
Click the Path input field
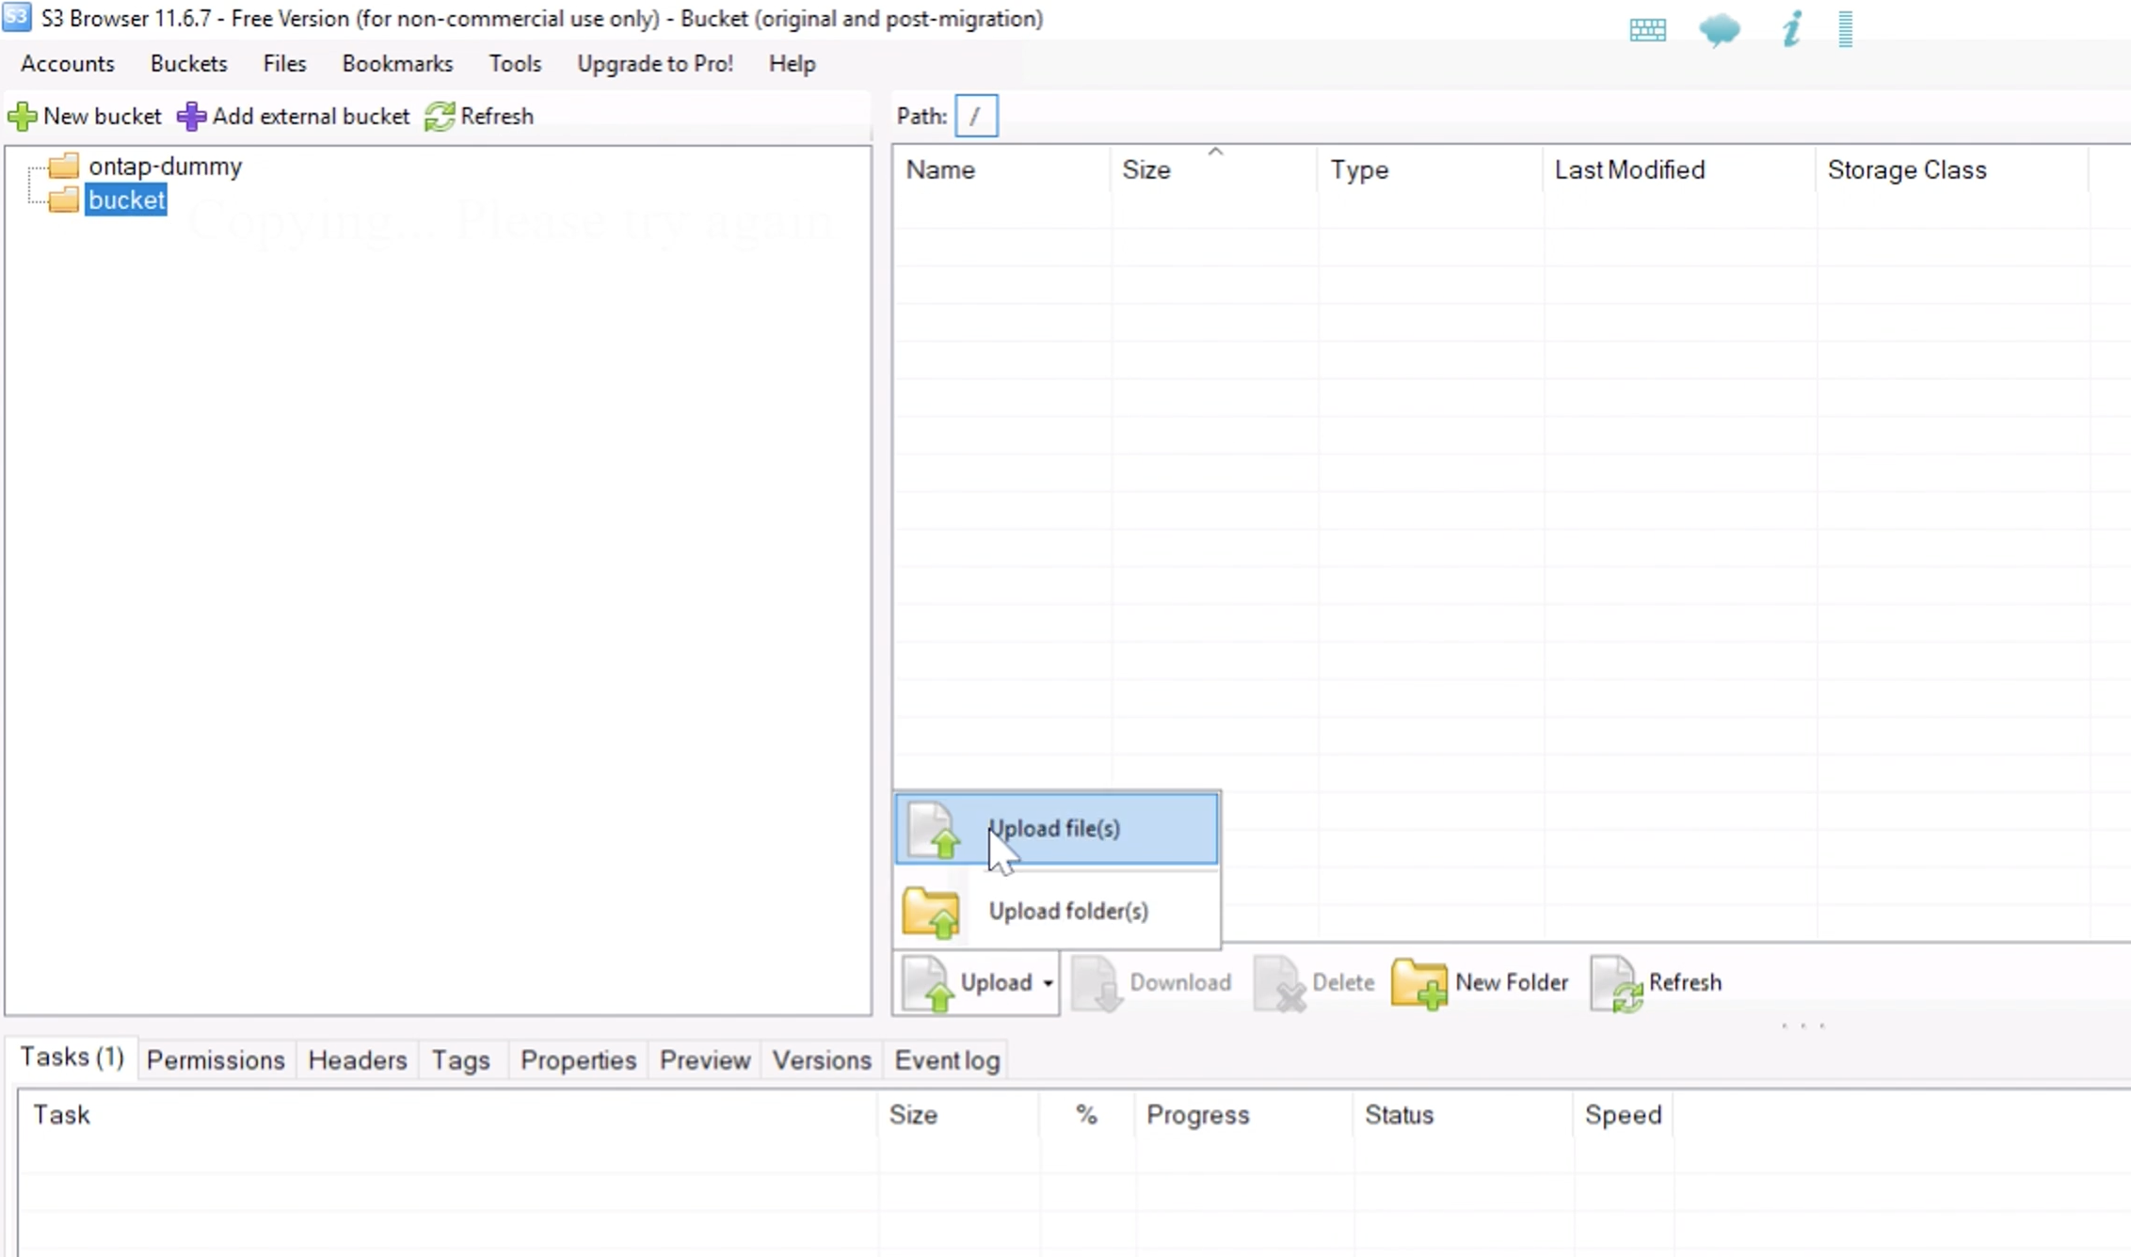(974, 115)
